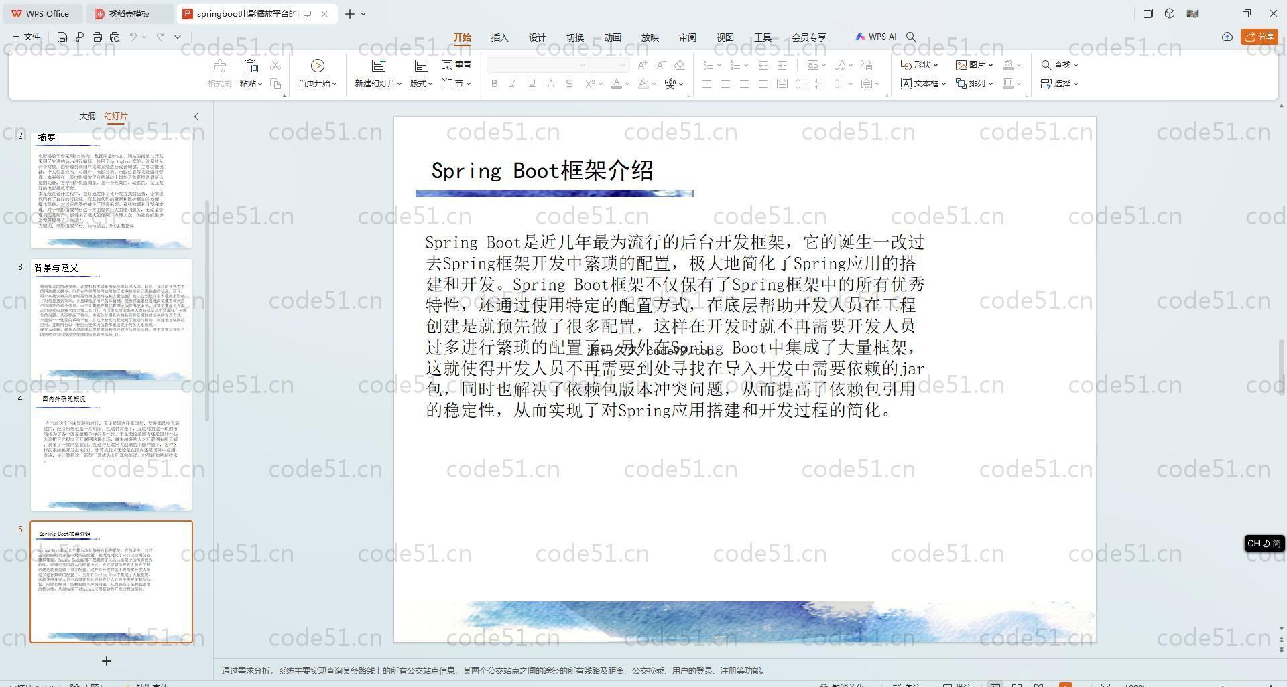Toggle underline formatting
Screen dimensions: 1287x687
coord(532,84)
